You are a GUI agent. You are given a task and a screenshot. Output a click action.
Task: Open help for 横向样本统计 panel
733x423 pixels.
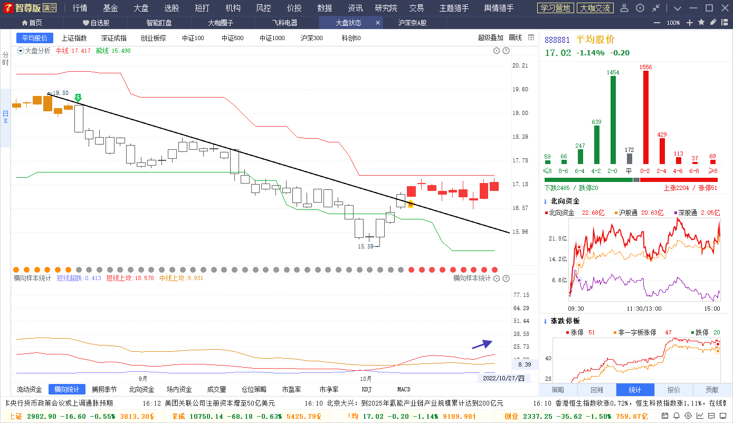[x=506, y=278]
